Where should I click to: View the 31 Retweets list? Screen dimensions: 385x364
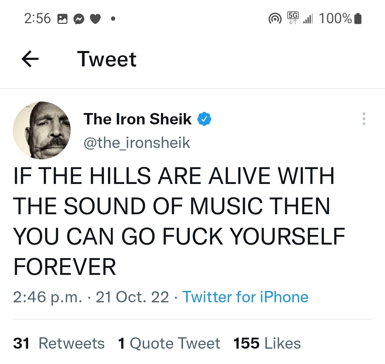coord(59,343)
